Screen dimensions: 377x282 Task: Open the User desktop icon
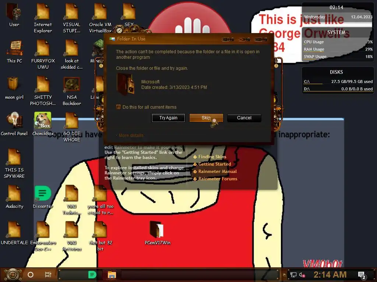tap(14, 15)
